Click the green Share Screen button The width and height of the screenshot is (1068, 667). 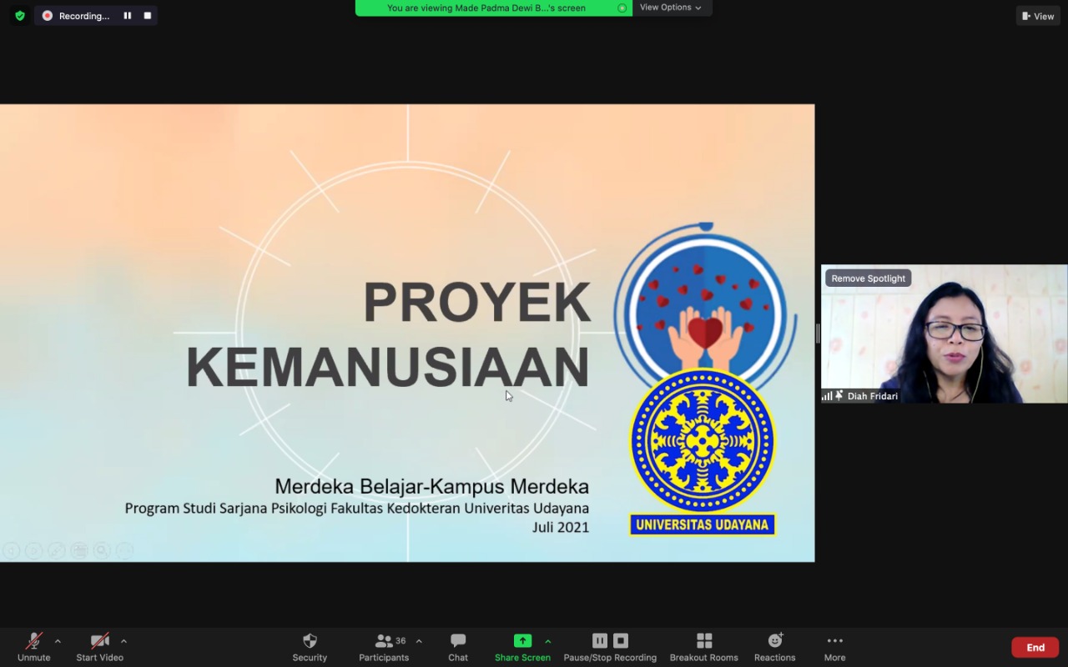point(522,647)
